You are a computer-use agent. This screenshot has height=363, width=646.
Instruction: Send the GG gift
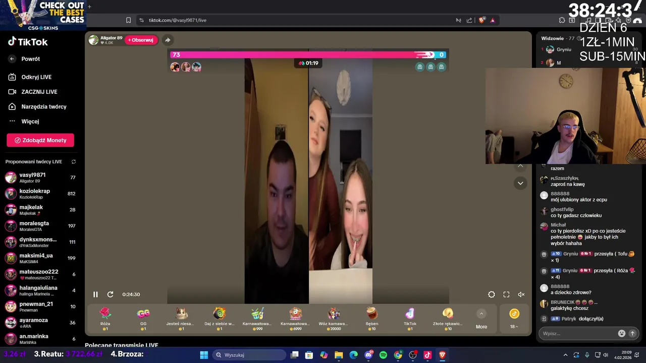coord(143,319)
